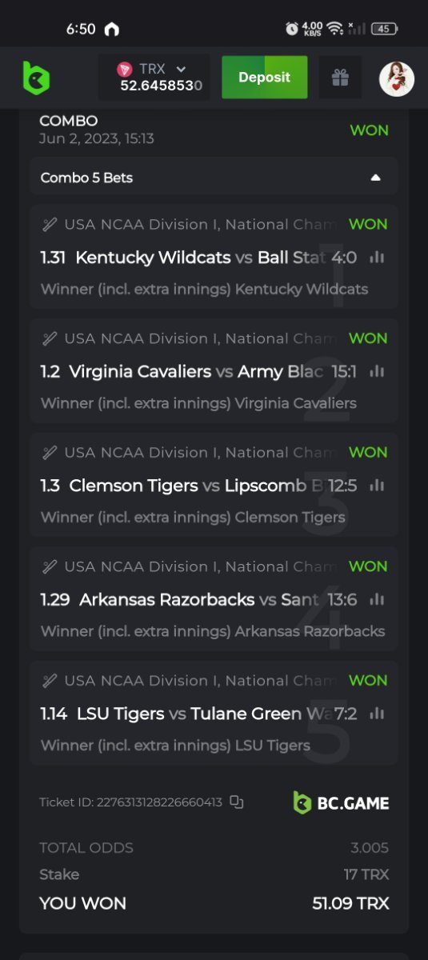This screenshot has height=960, width=428.
Task: View stats icon for Virginia Cavaliers match
Action: [x=377, y=372]
